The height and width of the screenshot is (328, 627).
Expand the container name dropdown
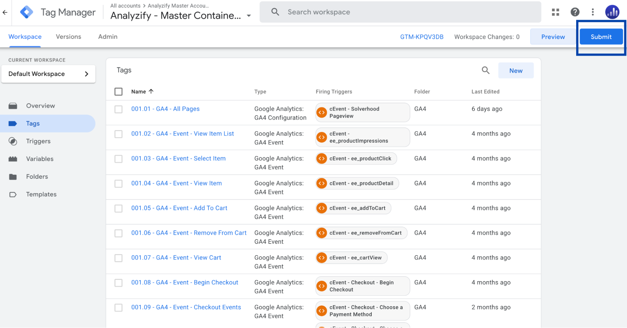click(248, 15)
